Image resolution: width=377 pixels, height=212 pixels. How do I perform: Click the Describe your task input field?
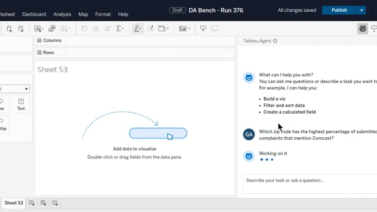pos(310,184)
